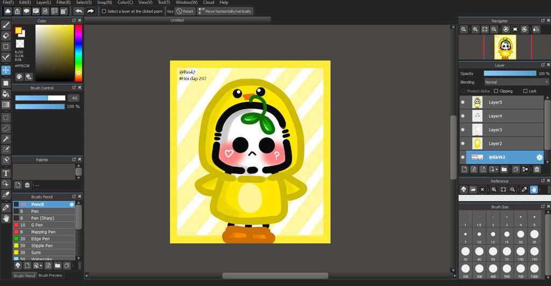This screenshot has width=551, height=286.
Task: Click the Undo arrow button
Action: [79, 11]
